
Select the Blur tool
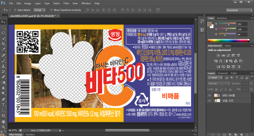(x=3, y=88)
